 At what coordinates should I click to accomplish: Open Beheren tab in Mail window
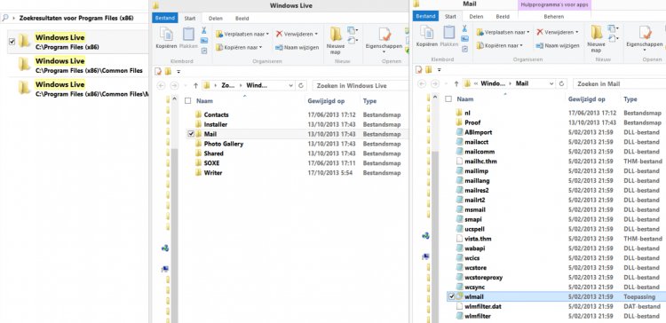click(554, 17)
